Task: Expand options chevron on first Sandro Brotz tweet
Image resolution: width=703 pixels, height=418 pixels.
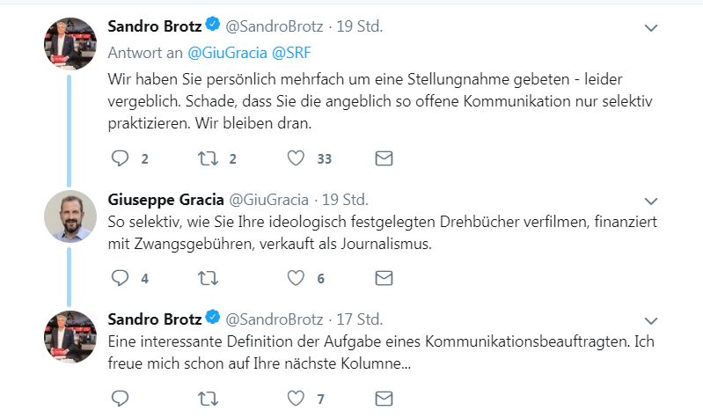Action: point(651,28)
